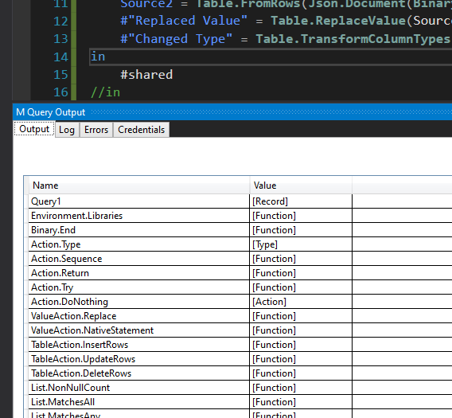The image size is (452, 418).
Task: Click #"Replaced Value" on line 12
Action: pos(184,21)
